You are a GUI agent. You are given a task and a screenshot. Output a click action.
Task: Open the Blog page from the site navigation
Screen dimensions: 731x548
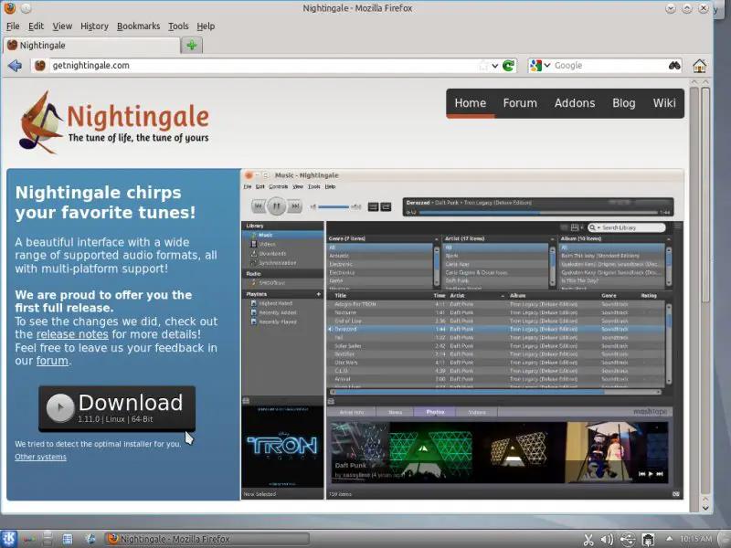pyautogui.click(x=624, y=103)
